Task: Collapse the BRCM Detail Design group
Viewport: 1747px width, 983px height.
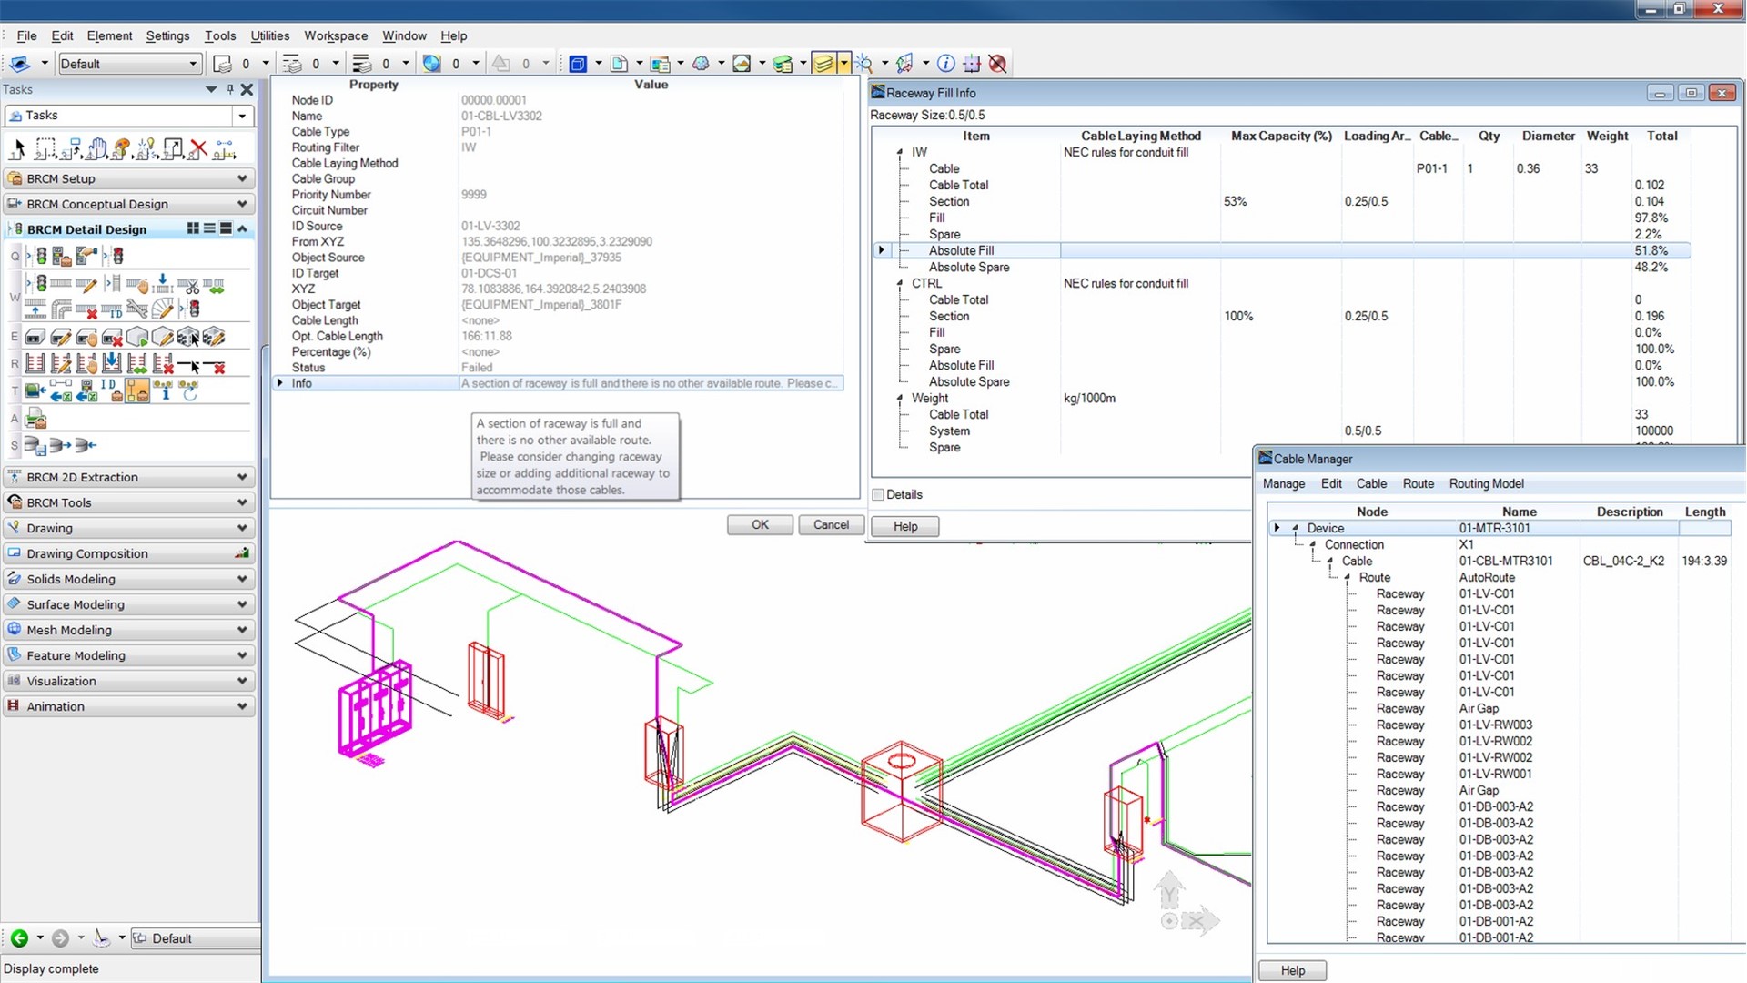Action: tap(242, 228)
